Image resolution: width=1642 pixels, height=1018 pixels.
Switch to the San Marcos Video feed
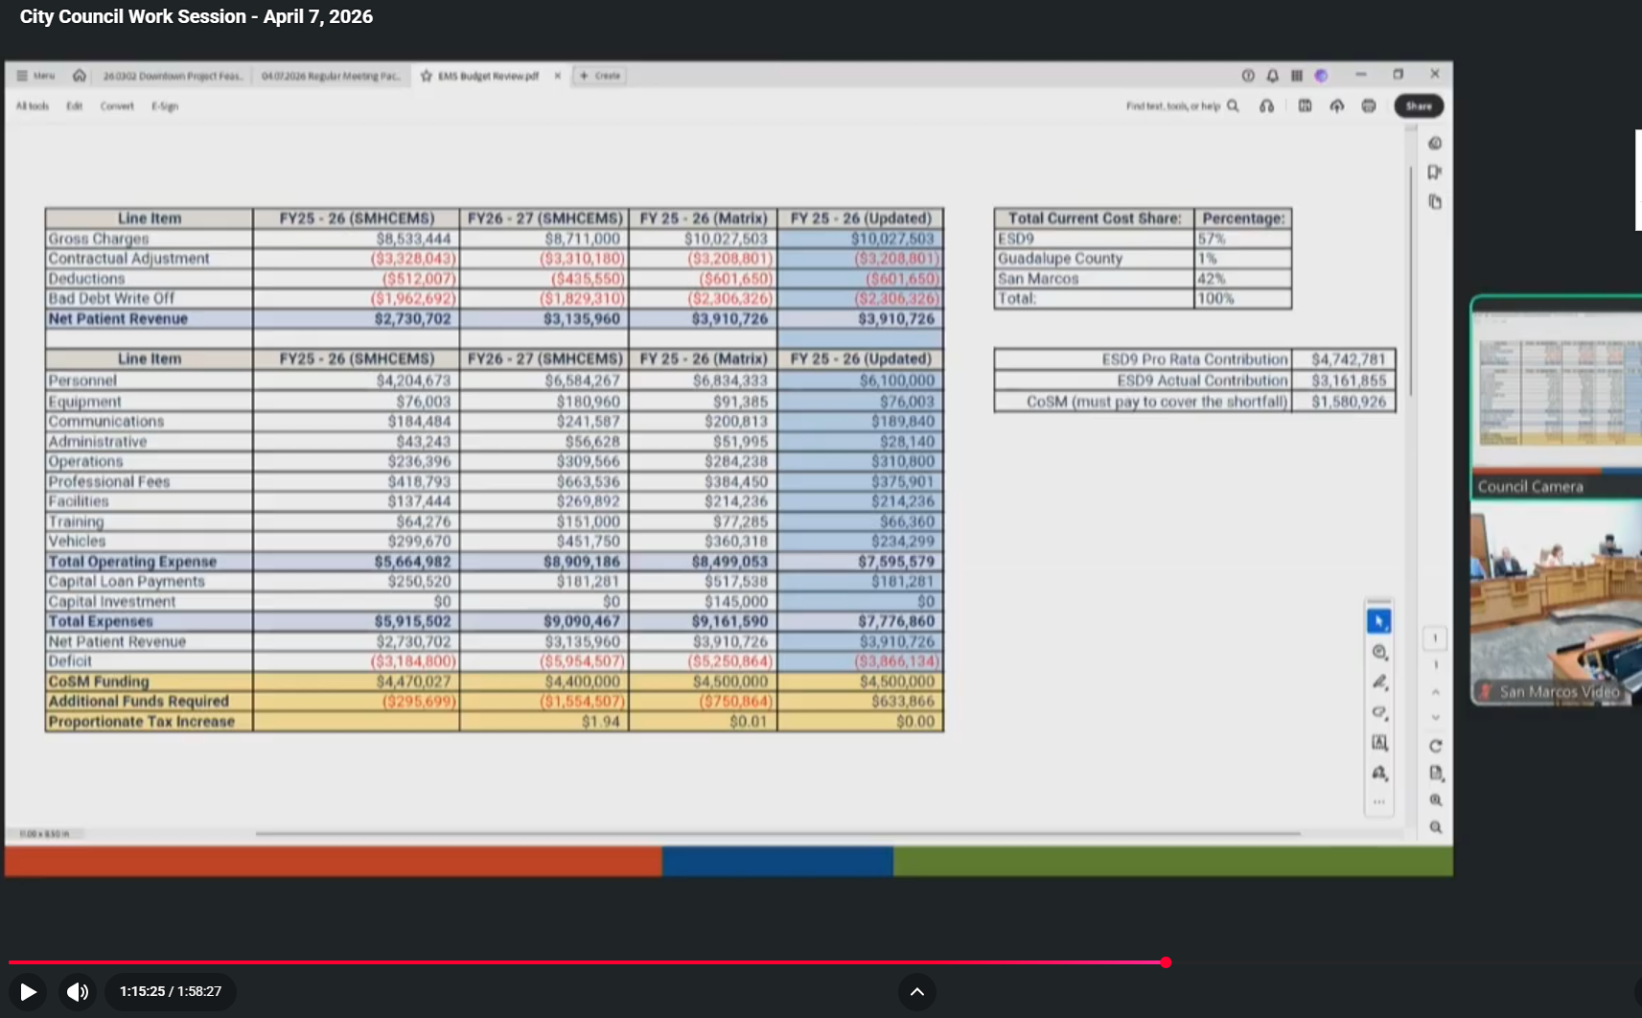coord(1555,604)
